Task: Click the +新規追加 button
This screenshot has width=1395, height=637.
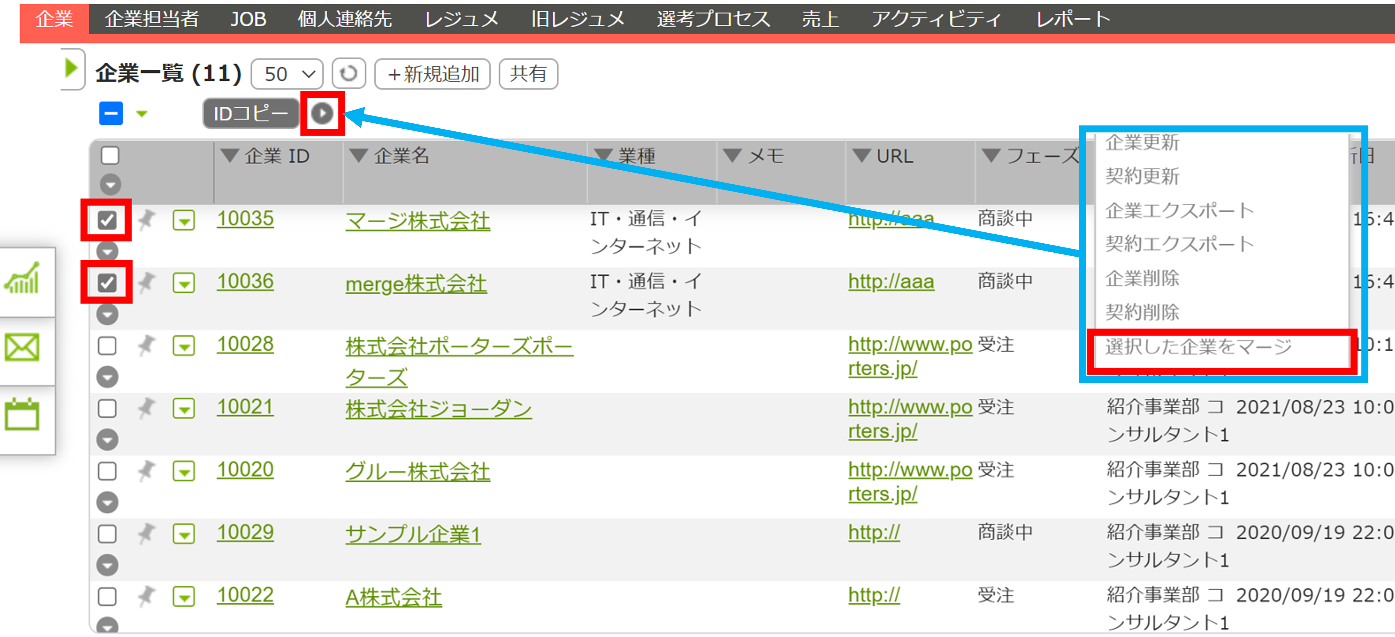Action: (432, 74)
